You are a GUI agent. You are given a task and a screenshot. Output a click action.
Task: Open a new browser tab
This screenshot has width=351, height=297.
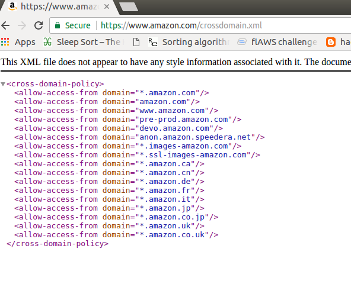click(129, 7)
